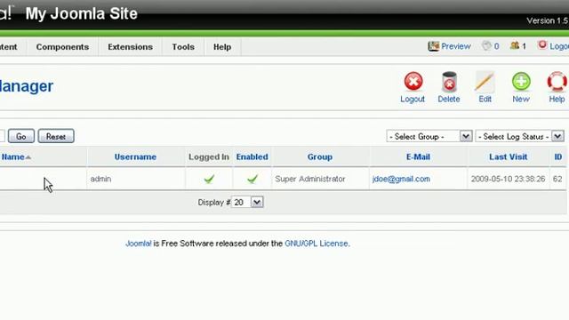
Task: Sort by Enabled column header
Action: 252,156
